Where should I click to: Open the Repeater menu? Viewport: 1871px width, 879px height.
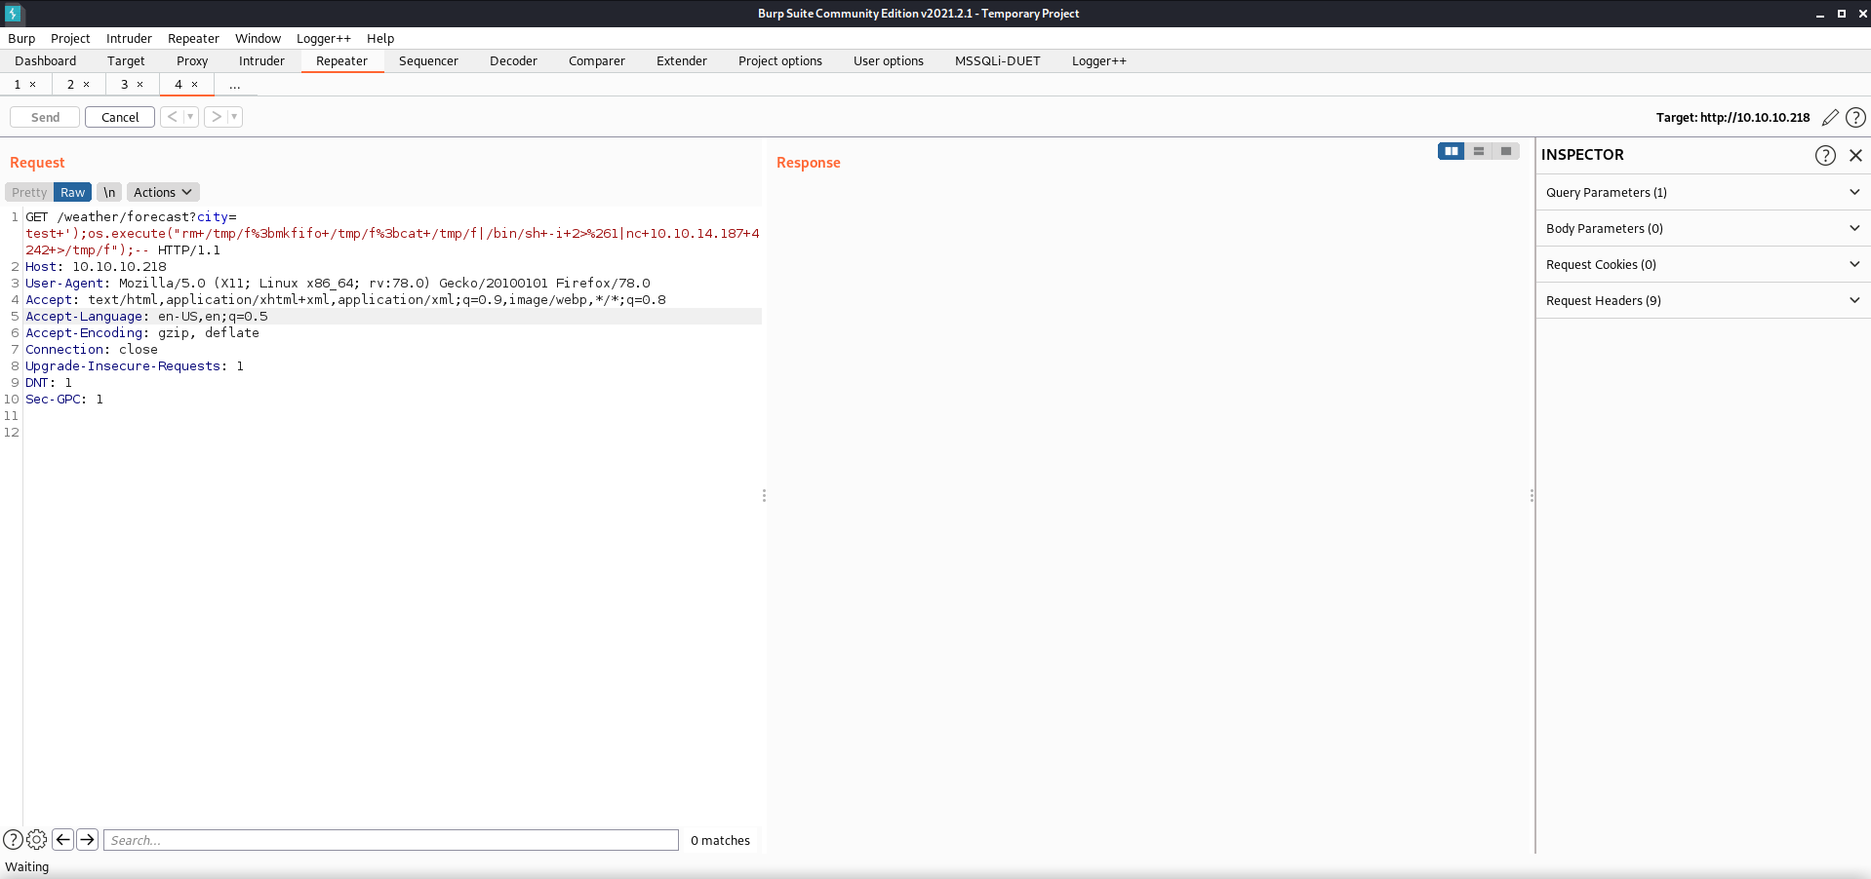(x=193, y=39)
